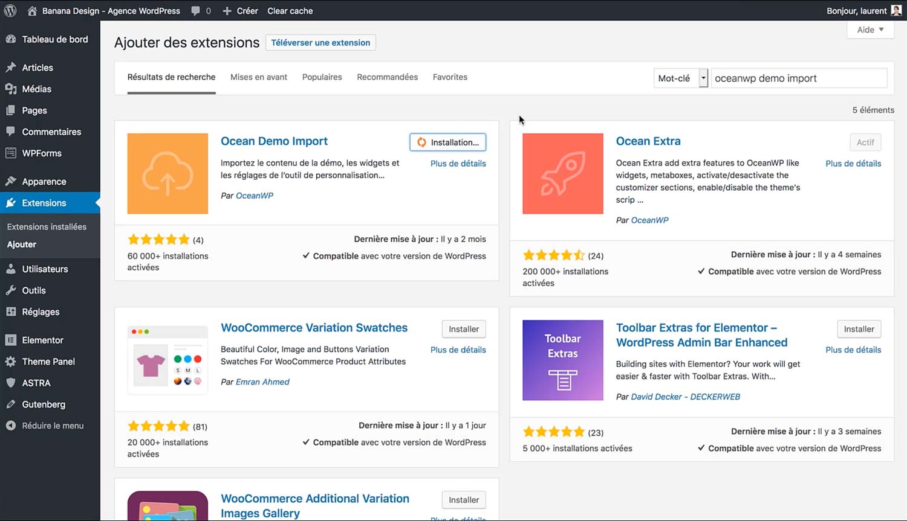Click the Réglages sliders icon
The width and height of the screenshot is (907, 521).
[x=11, y=312]
